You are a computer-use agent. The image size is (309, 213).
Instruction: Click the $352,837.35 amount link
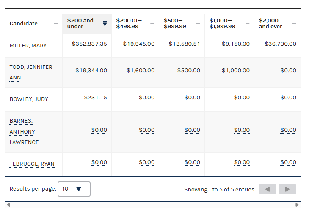[x=89, y=44]
